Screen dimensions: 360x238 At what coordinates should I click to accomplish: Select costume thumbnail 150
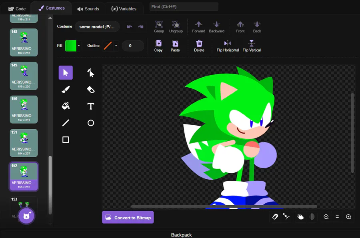coord(24,110)
